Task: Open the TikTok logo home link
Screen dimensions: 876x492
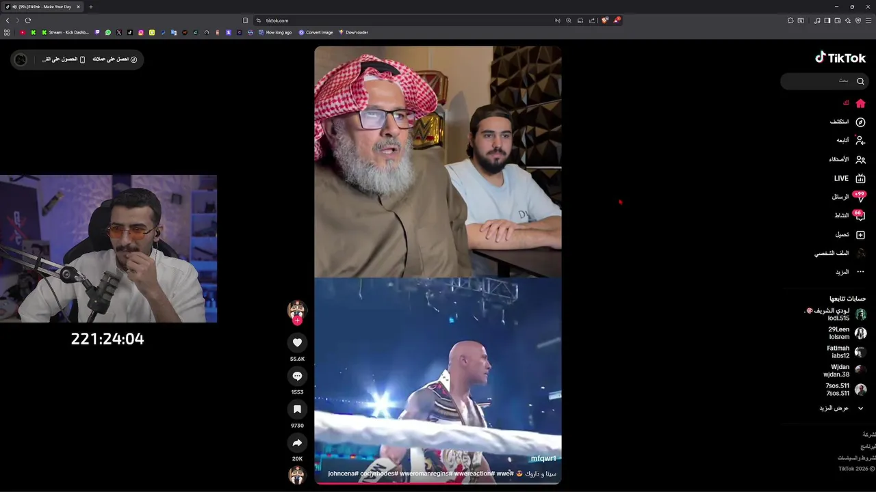Action: point(840,58)
